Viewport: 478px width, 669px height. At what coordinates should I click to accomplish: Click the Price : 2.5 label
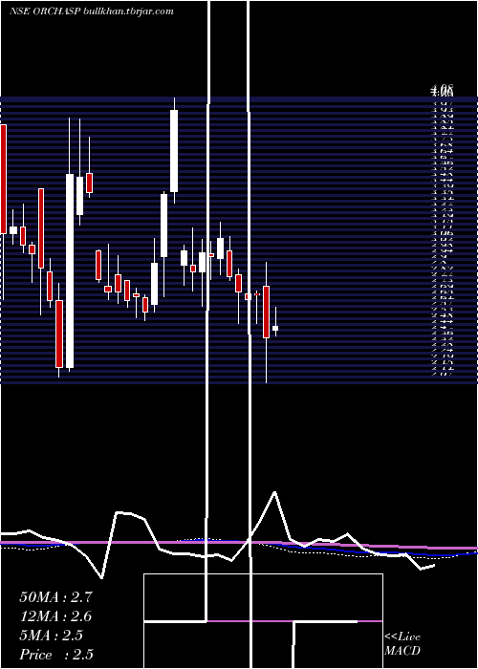point(56,655)
